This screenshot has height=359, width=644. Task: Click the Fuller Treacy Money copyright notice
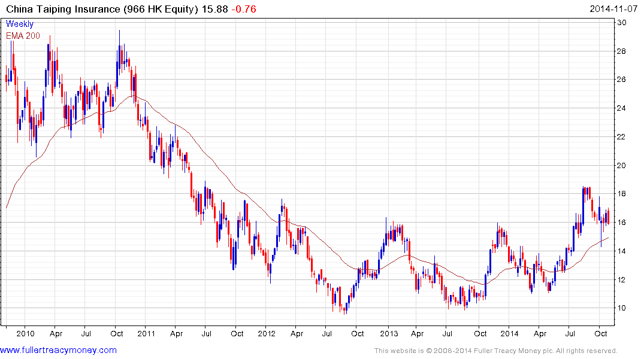click(x=496, y=351)
